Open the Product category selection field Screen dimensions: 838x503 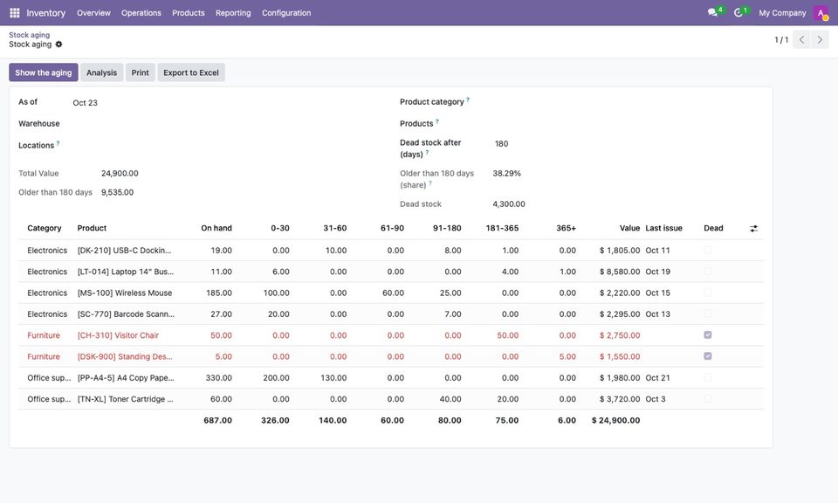pyautogui.click(x=627, y=102)
